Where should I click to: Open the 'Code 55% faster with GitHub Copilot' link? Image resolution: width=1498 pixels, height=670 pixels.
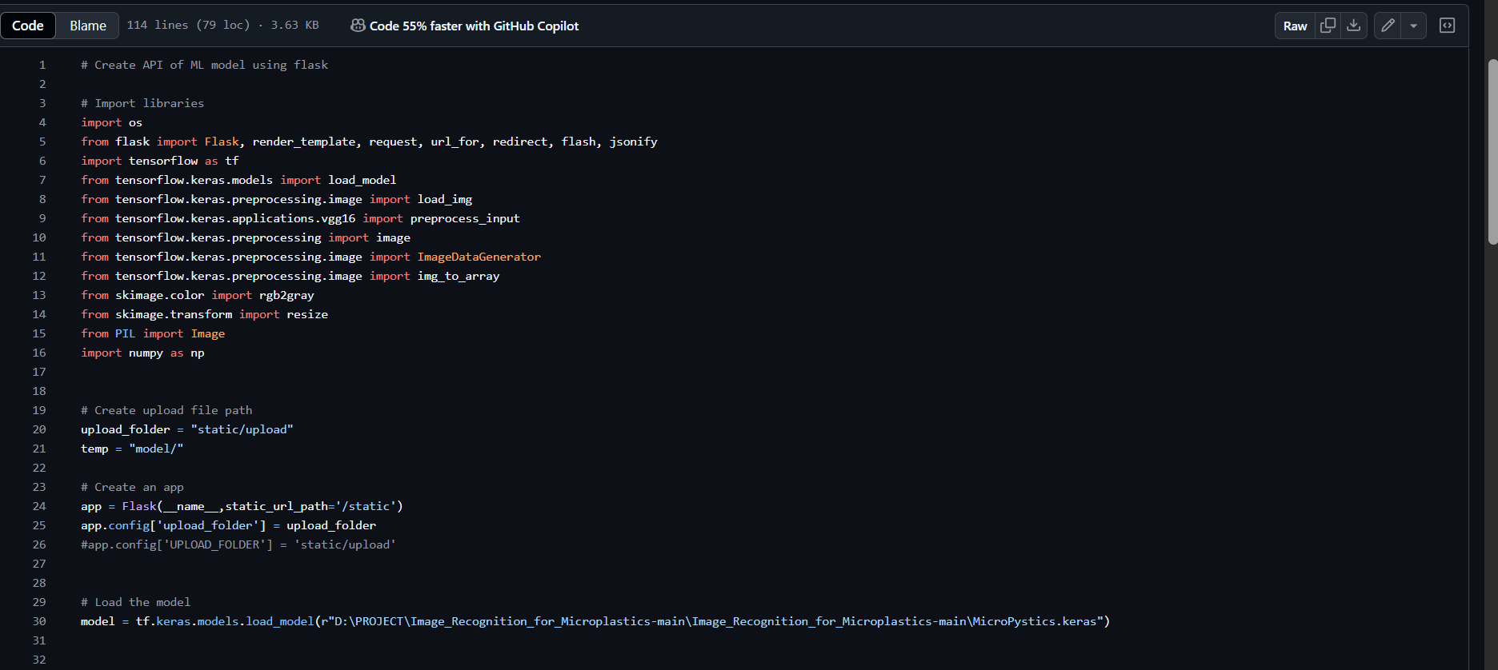point(465,26)
